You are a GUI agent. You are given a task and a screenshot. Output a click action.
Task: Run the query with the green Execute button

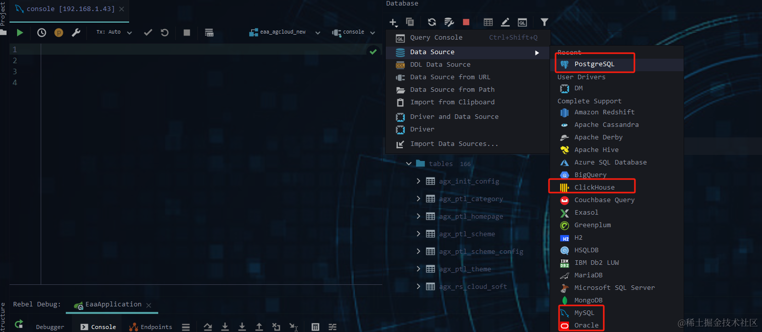[20, 33]
